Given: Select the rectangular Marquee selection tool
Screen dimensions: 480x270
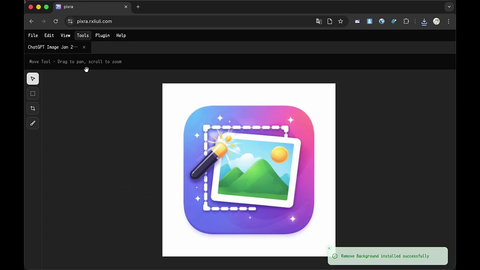Looking at the screenshot, I should (33, 93).
